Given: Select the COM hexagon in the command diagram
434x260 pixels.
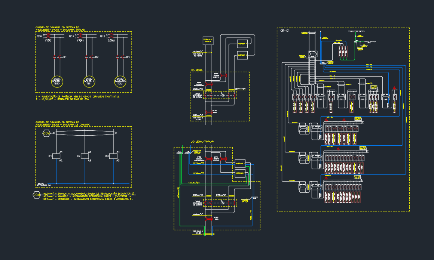Looking at the screenshot, I should [x=46, y=133].
